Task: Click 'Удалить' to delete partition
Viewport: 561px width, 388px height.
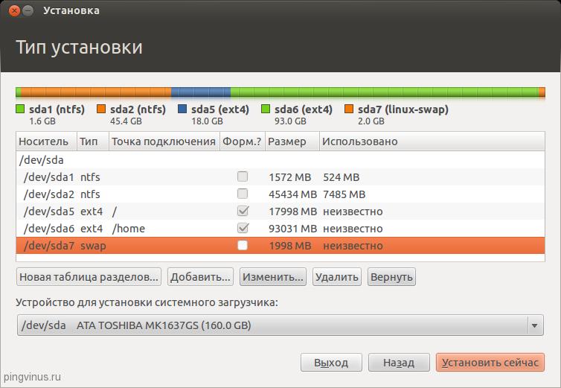Action: click(x=336, y=277)
